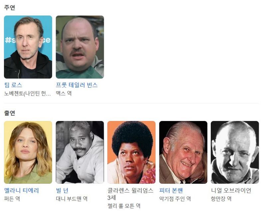Click the 젤리 롤 모튼 역 role label

pyautogui.click(x=124, y=206)
